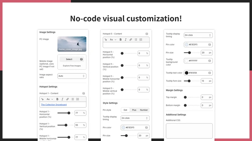
Task: Click dynamic source icon beside Hotspot 1 - Content
Action: [x=83, y=93]
